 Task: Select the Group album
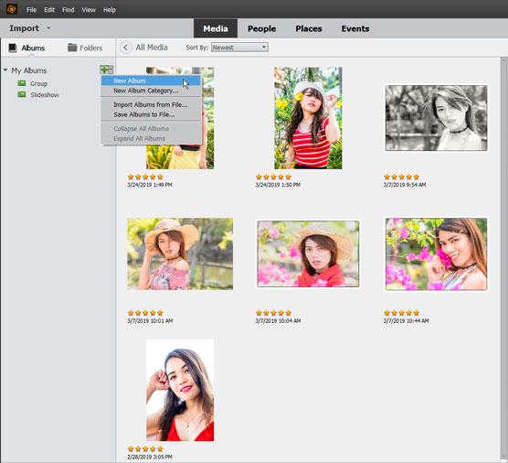pos(38,83)
